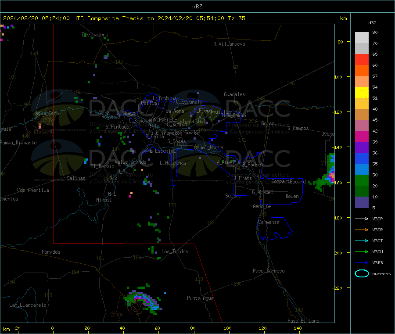This screenshot has height=334, width=395.
Task: Click the cyan VBCT arrow in legend
Action: pyautogui.click(x=362, y=241)
